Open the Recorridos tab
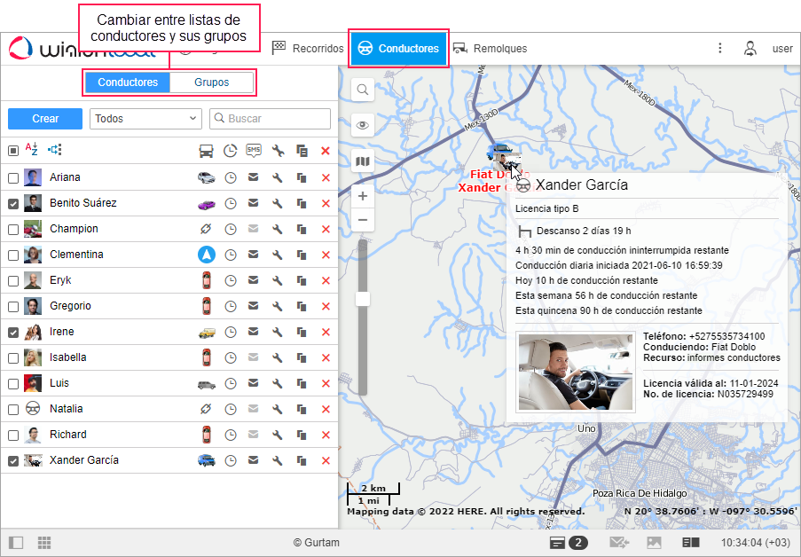The width and height of the screenshot is (801, 557). coord(308,49)
